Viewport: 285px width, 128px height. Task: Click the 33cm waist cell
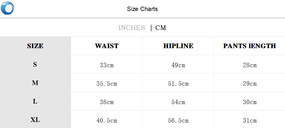107,65
